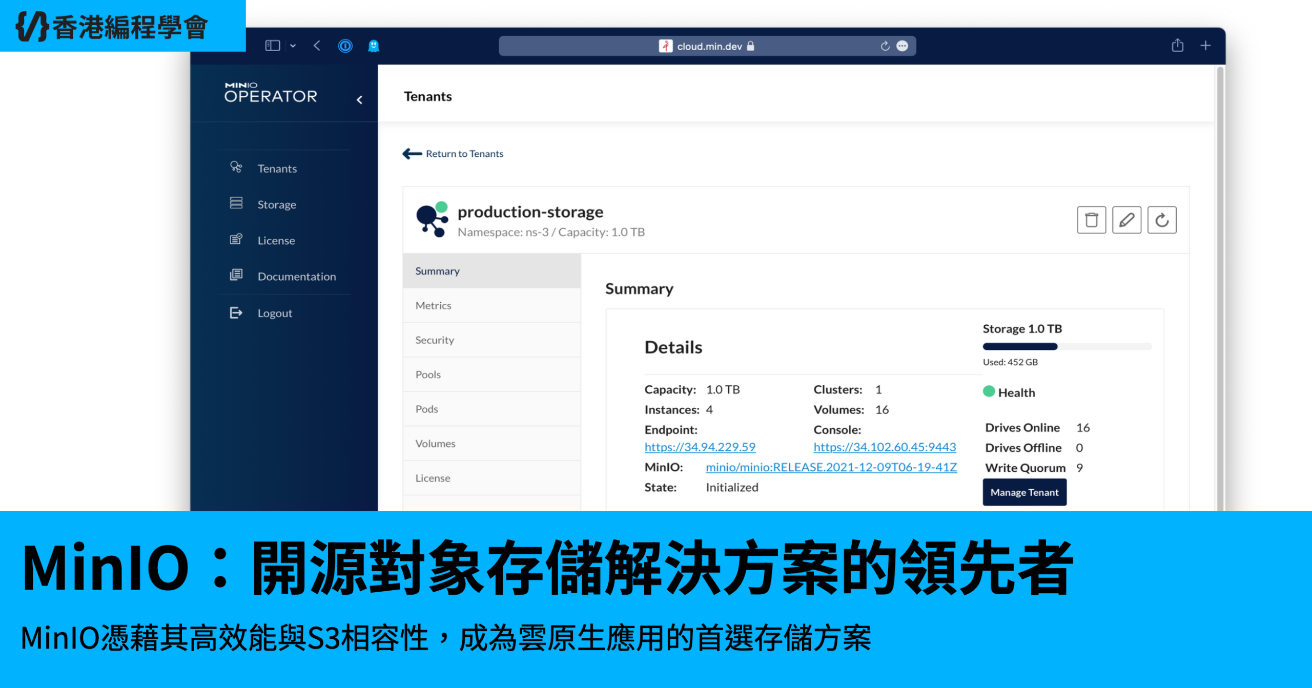Open endpoint link https://34.94.229.59
The image size is (1312, 688).
click(x=700, y=447)
